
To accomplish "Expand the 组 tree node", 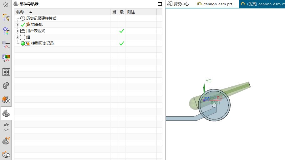I will [x=18, y=37].
